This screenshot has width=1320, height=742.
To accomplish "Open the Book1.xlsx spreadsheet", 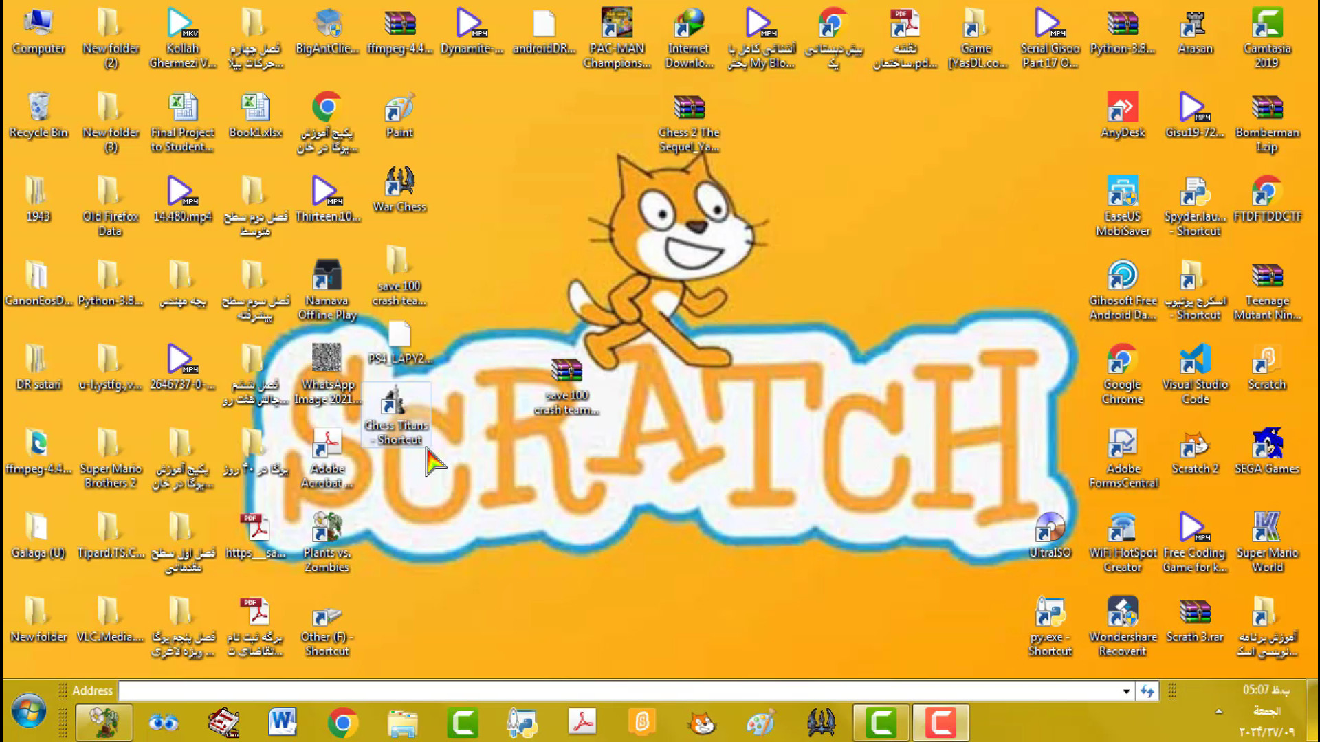I will coord(255,115).
